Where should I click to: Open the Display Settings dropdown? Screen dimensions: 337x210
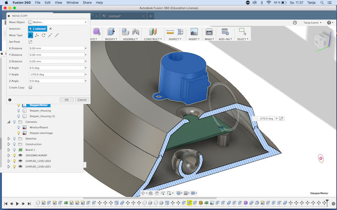pyautogui.click(x=179, y=193)
